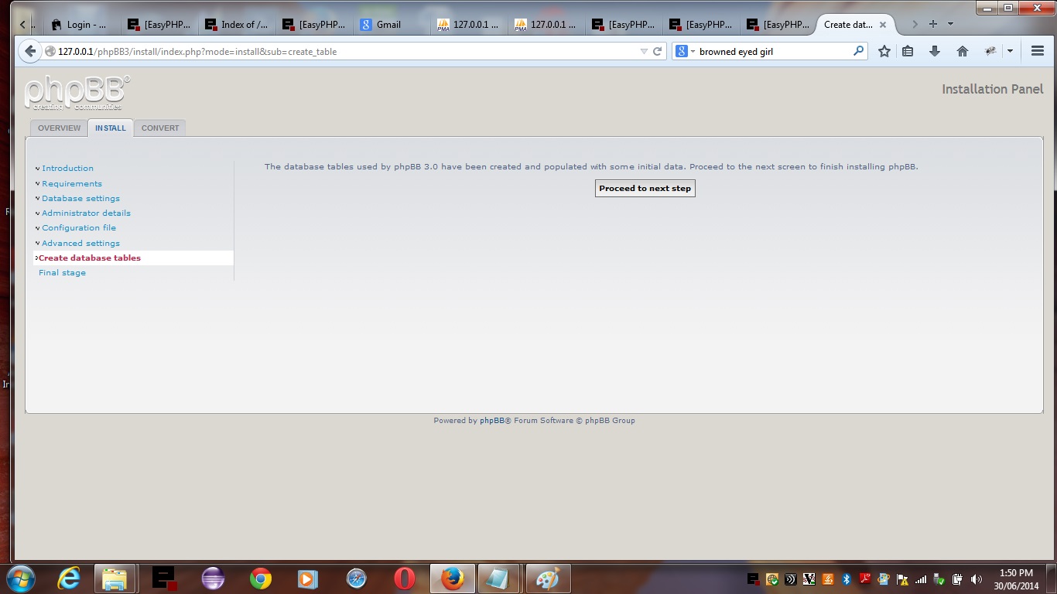Open the list all tabs dropdown
Image resolution: width=1057 pixels, height=594 pixels.
(x=951, y=24)
